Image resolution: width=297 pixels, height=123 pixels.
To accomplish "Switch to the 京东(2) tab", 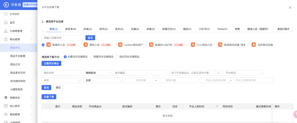I will (x=119, y=29).
